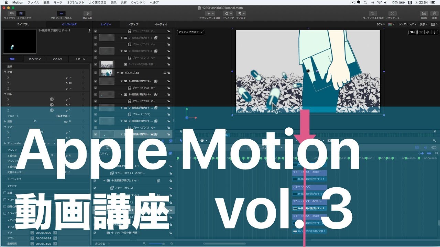440x247 pixels.
Task: Click the canvas 3D orbit control
Action: tap(427, 32)
